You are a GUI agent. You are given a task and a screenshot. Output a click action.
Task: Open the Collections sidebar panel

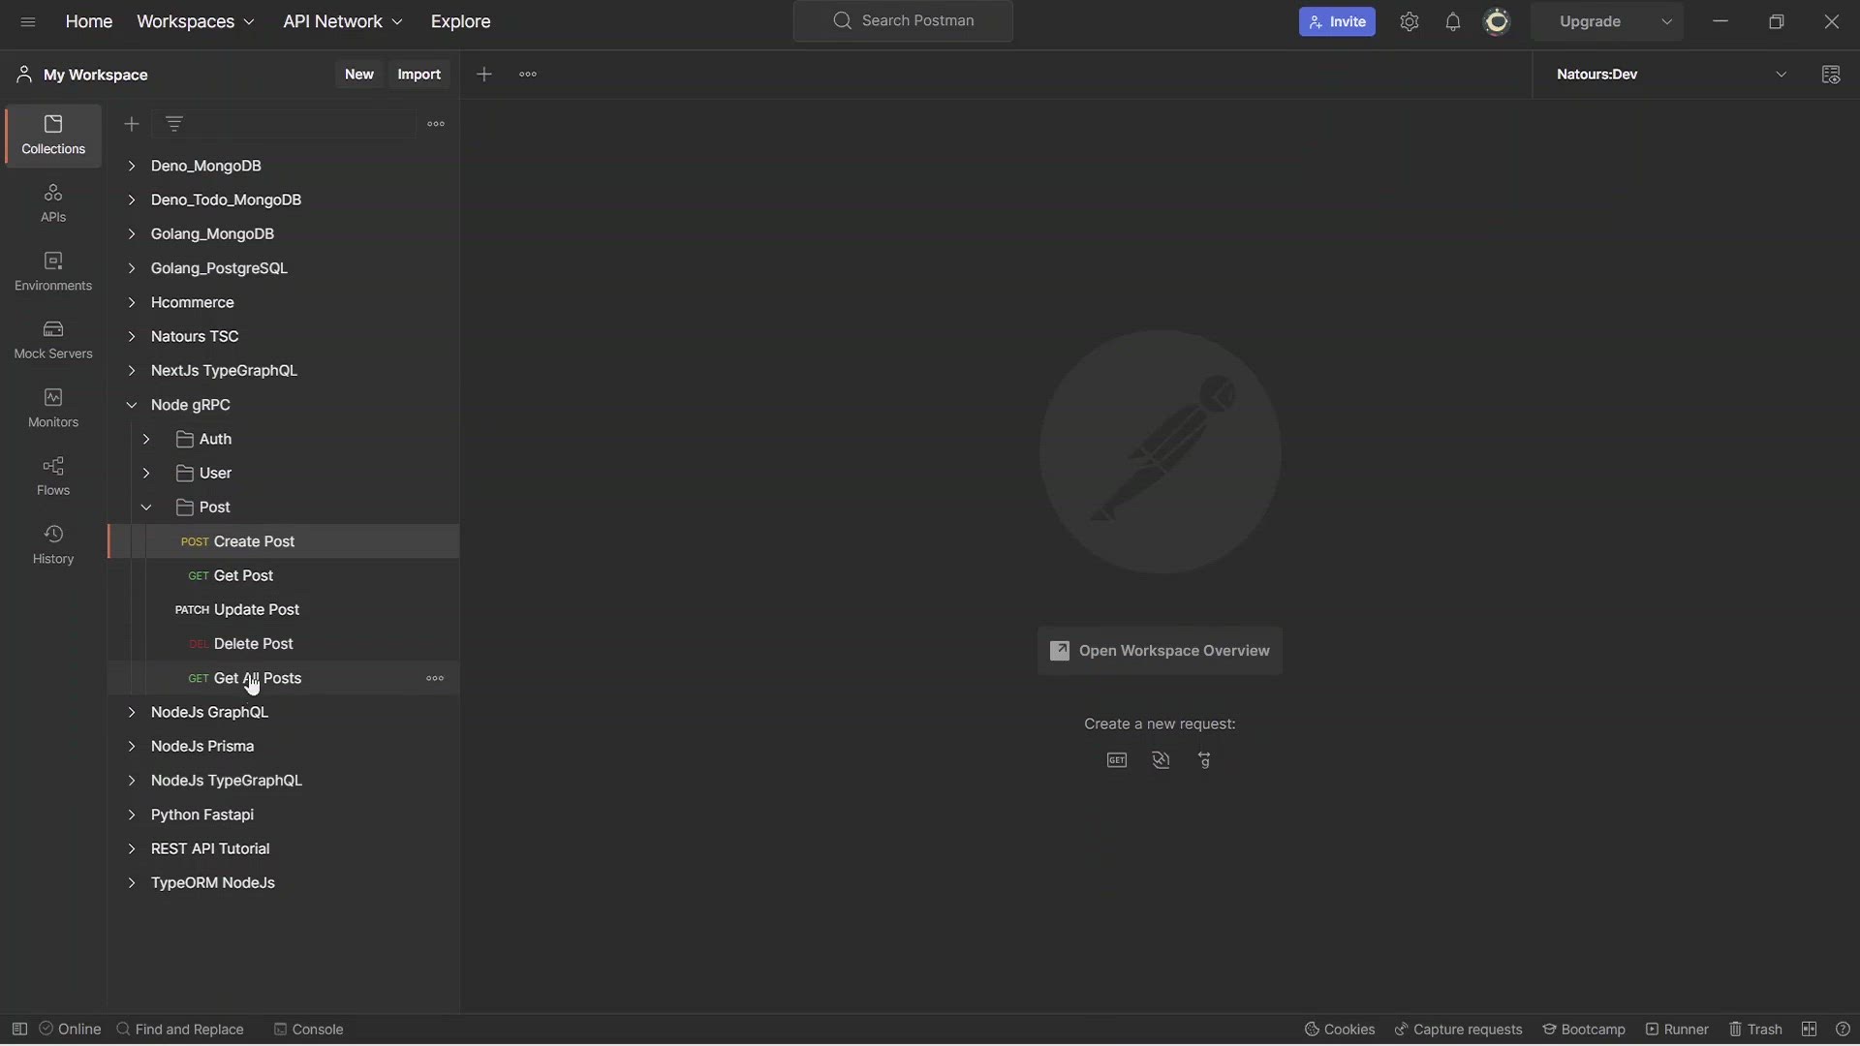tap(53, 136)
